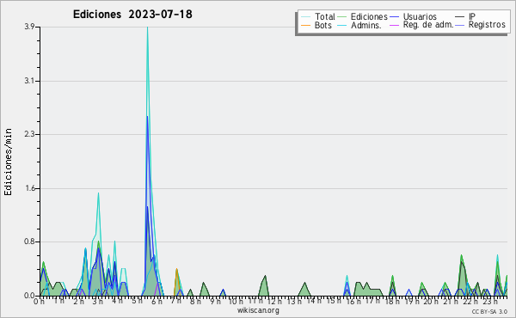Click the 0.8 y-axis value
This screenshot has height=318, width=516.
(29, 242)
